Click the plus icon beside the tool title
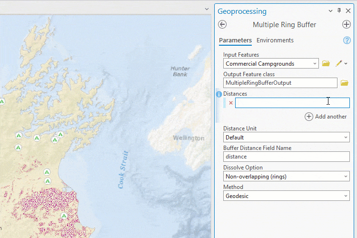 pos(347,25)
